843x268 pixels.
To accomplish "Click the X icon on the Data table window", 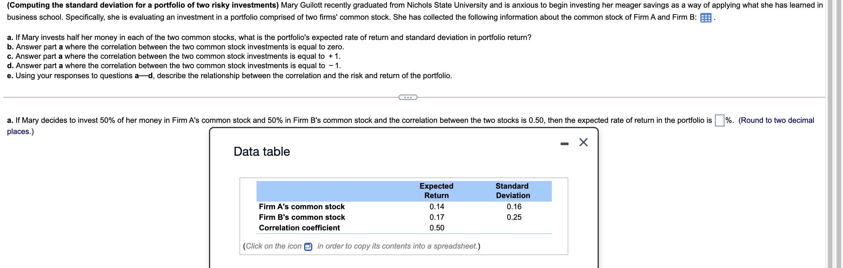I will [x=584, y=142].
